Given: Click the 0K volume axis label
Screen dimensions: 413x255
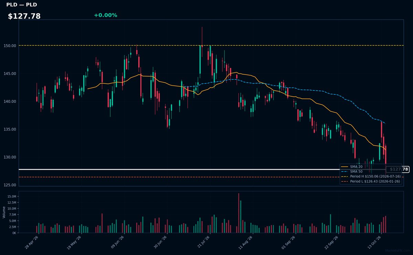Looking at the screenshot, I should 14,233.
